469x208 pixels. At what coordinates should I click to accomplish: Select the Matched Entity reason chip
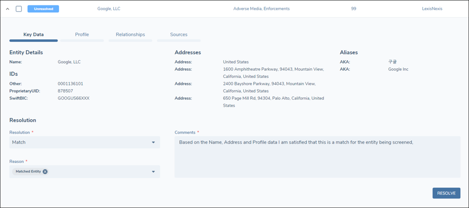[x=28, y=172]
